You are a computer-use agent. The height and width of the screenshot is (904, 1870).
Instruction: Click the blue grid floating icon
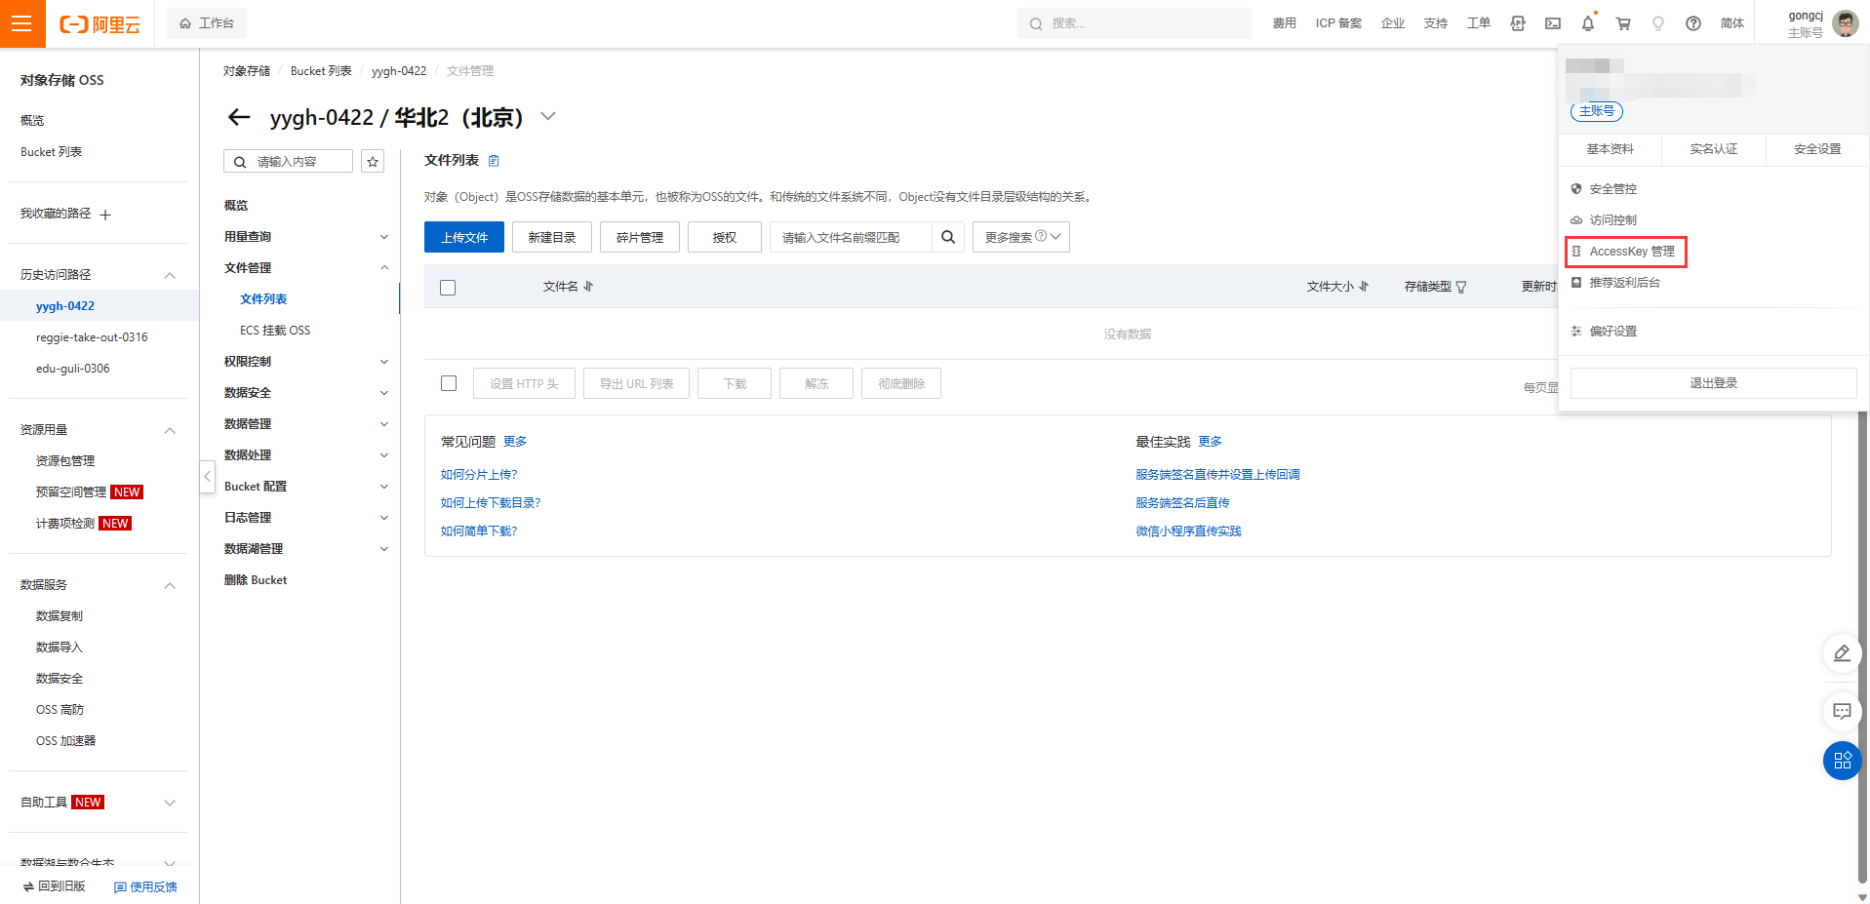(x=1841, y=761)
